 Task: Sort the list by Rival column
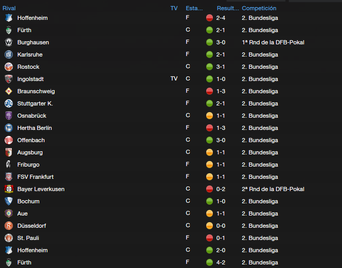point(9,8)
